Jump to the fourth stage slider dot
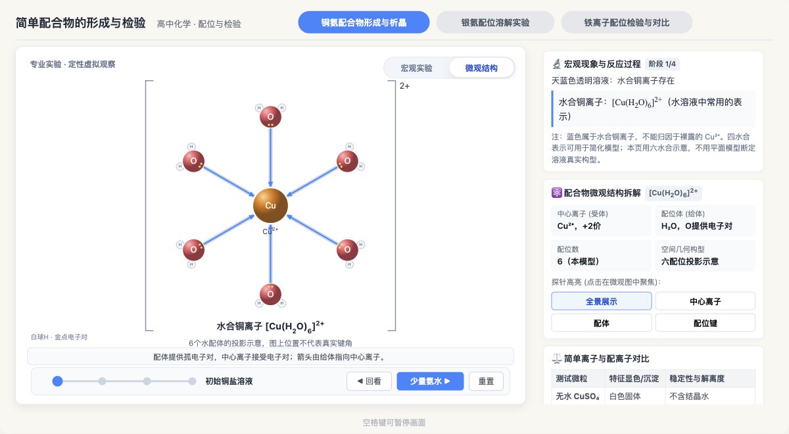This screenshot has height=434, width=789. (192, 381)
